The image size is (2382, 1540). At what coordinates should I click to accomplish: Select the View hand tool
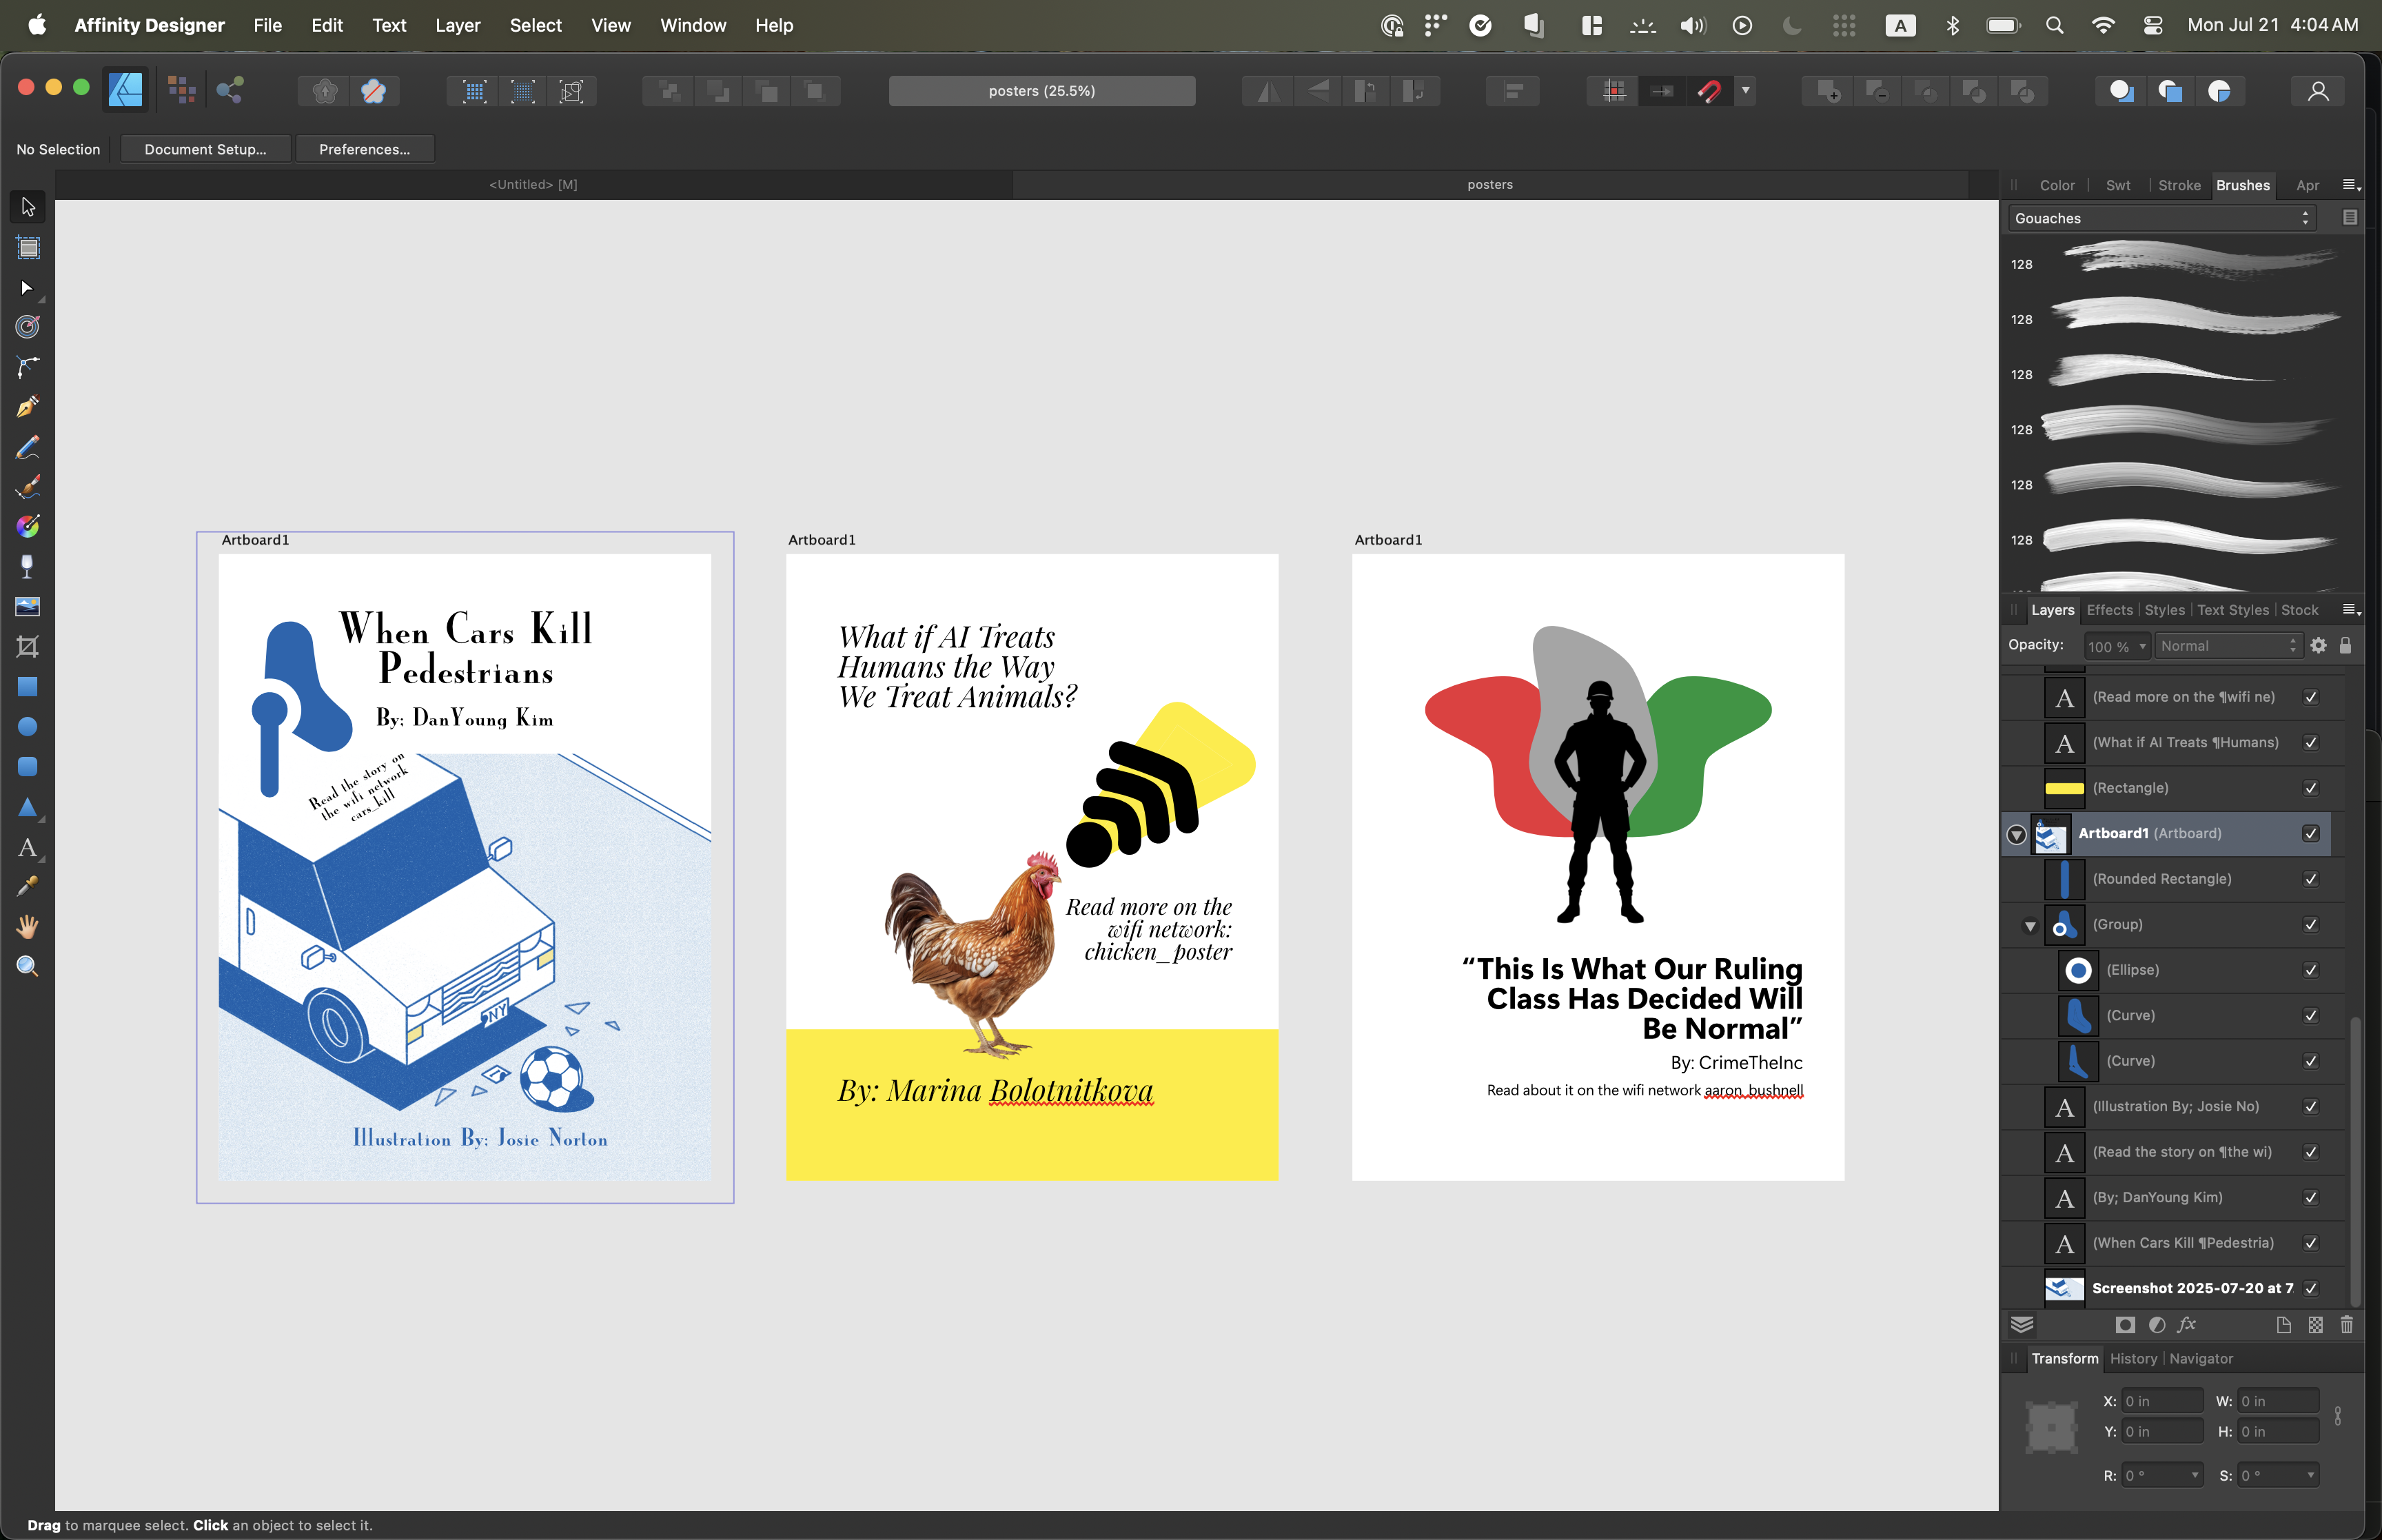(28, 927)
